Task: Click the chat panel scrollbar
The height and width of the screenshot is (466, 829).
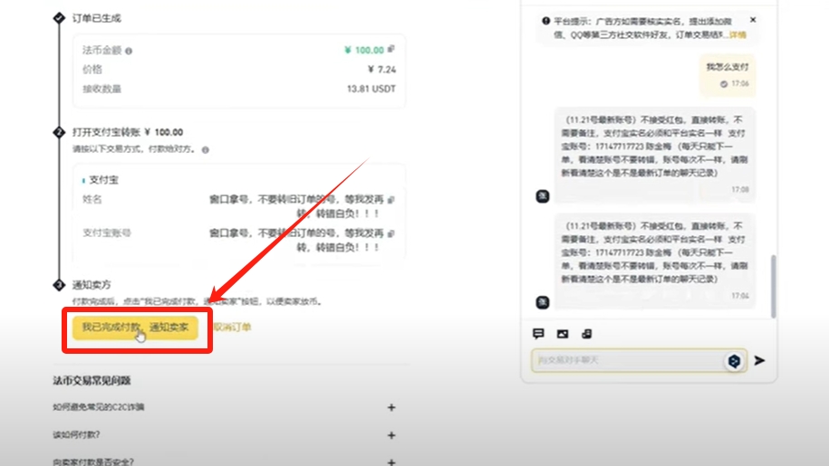Action: pyautogui.click(x=774, y=286)
